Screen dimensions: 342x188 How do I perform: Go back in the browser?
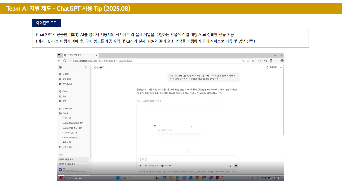[x=59, y=61]
